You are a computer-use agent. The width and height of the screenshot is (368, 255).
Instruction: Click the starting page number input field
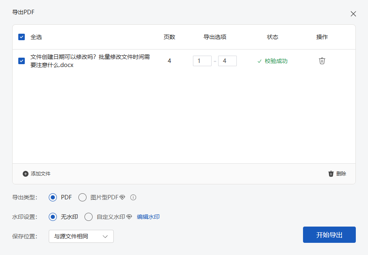202,61
